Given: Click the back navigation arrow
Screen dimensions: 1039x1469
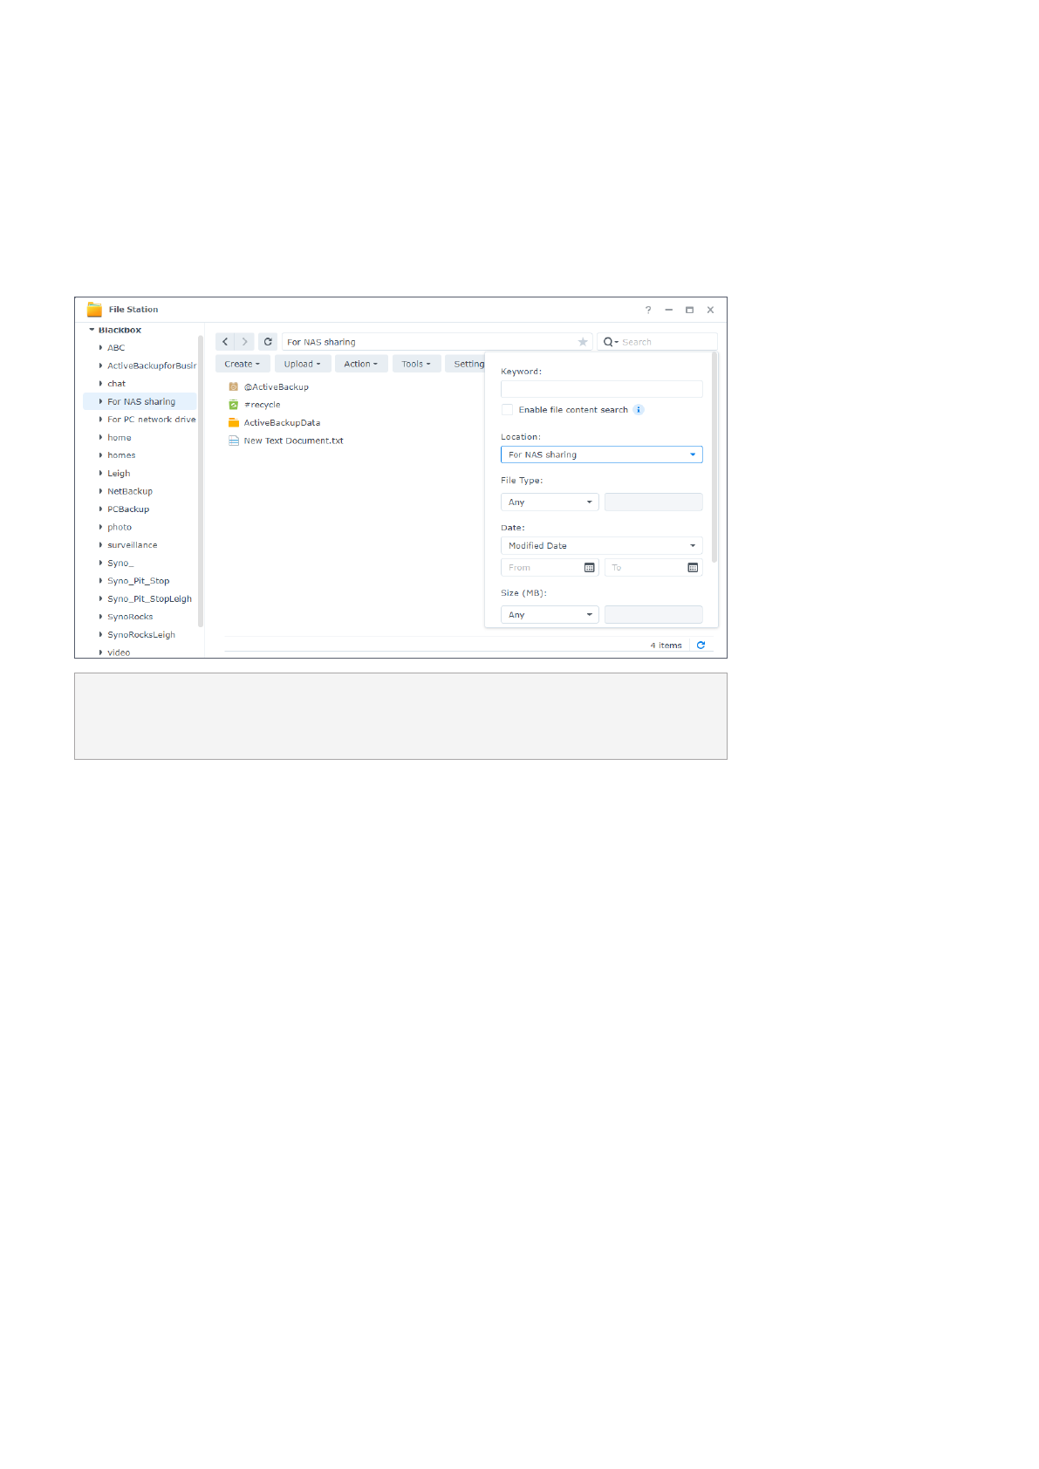Looking at the screenshot, I should point(225,342).
